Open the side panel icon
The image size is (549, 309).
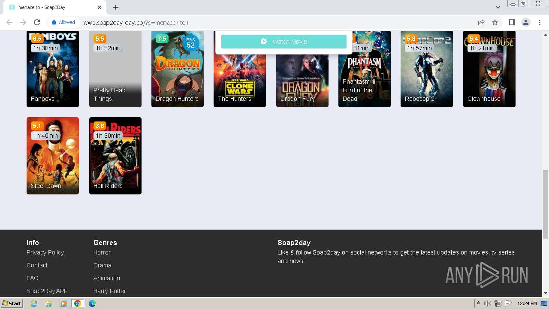(512, 22)
